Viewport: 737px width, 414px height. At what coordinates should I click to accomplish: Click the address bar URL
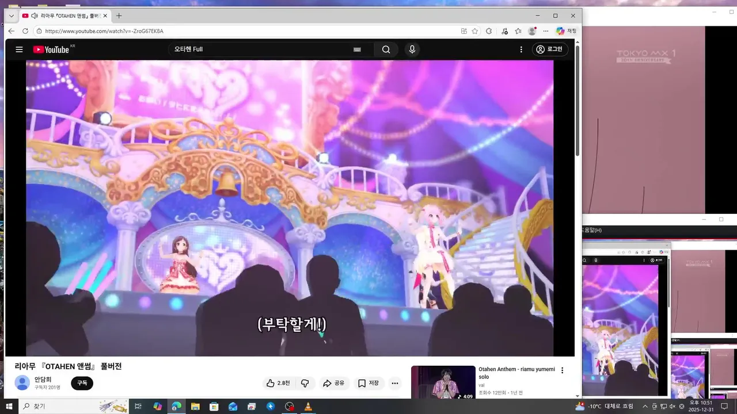[104, 31]
